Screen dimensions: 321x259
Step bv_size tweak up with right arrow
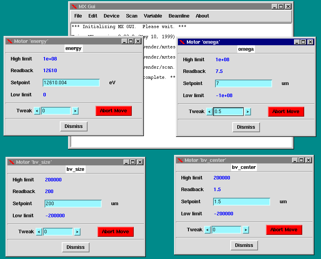coord(77,232)
